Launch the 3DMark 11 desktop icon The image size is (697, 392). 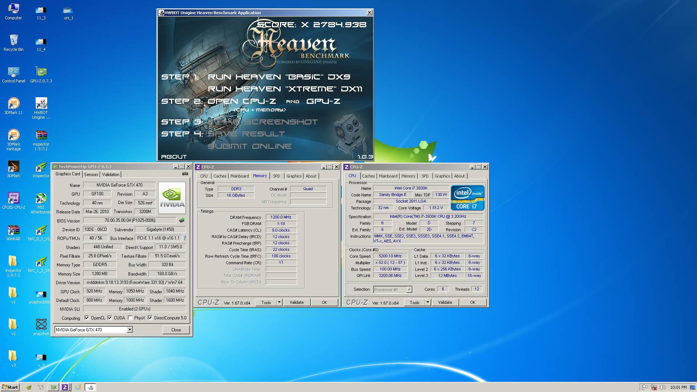click(13, 106)
